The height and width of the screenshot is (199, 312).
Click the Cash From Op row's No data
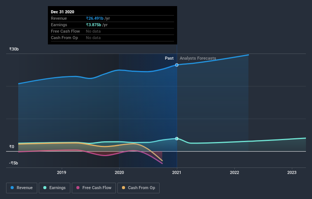tap(93, 38)
